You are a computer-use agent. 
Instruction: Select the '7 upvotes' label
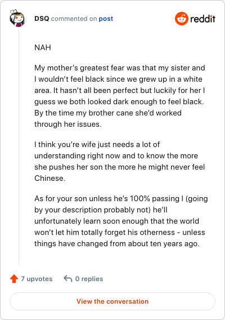pyautogui.click(x=37, y=279)
